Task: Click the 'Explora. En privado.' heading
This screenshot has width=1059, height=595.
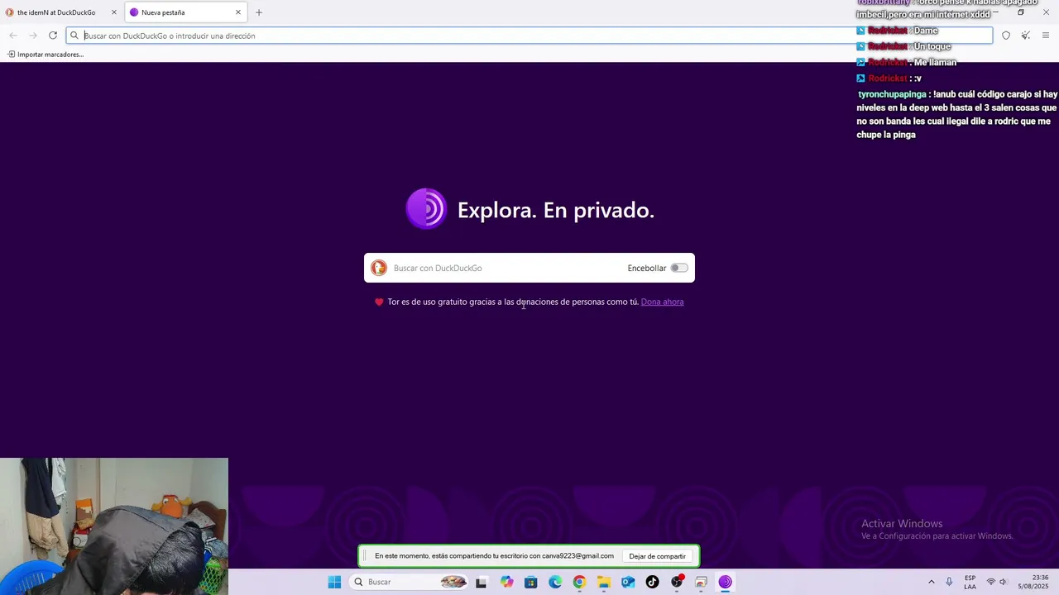Action: pyautogui.click(x=555, y=210)
